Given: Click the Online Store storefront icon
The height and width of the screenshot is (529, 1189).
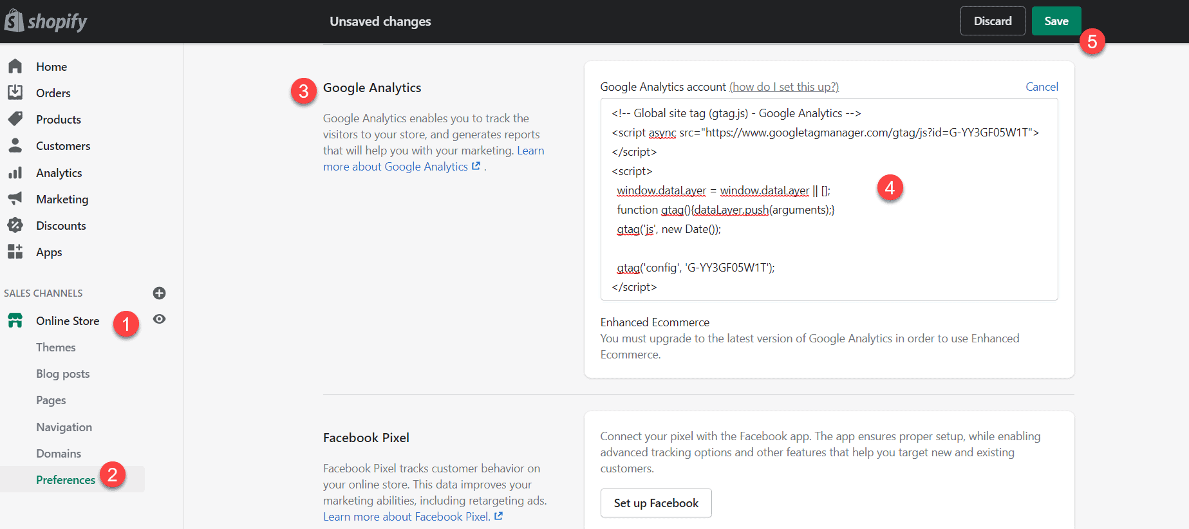Looking at the screenshot, I should 15,320.
